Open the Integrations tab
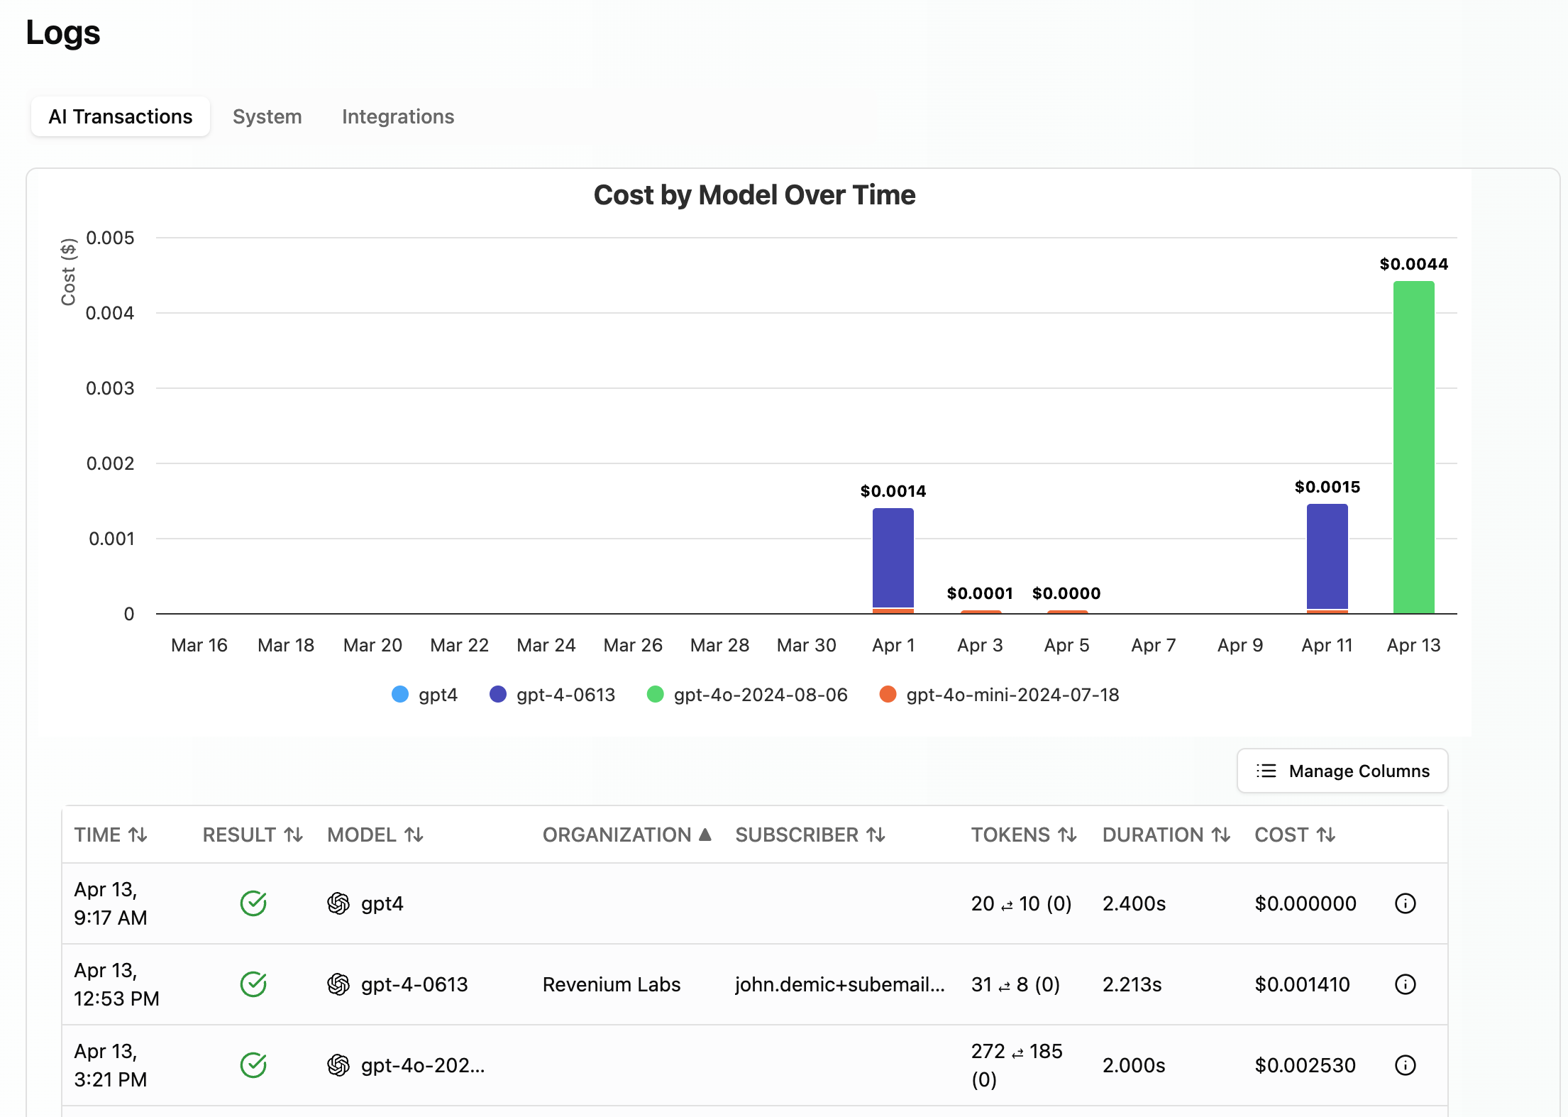Viewport: 1568px width, 1117px height. click(x=397, y=116)
